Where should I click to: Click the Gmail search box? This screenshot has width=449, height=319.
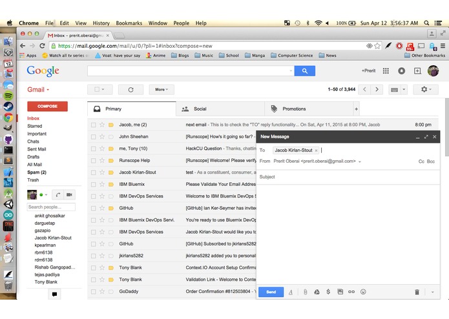point(191,70)
